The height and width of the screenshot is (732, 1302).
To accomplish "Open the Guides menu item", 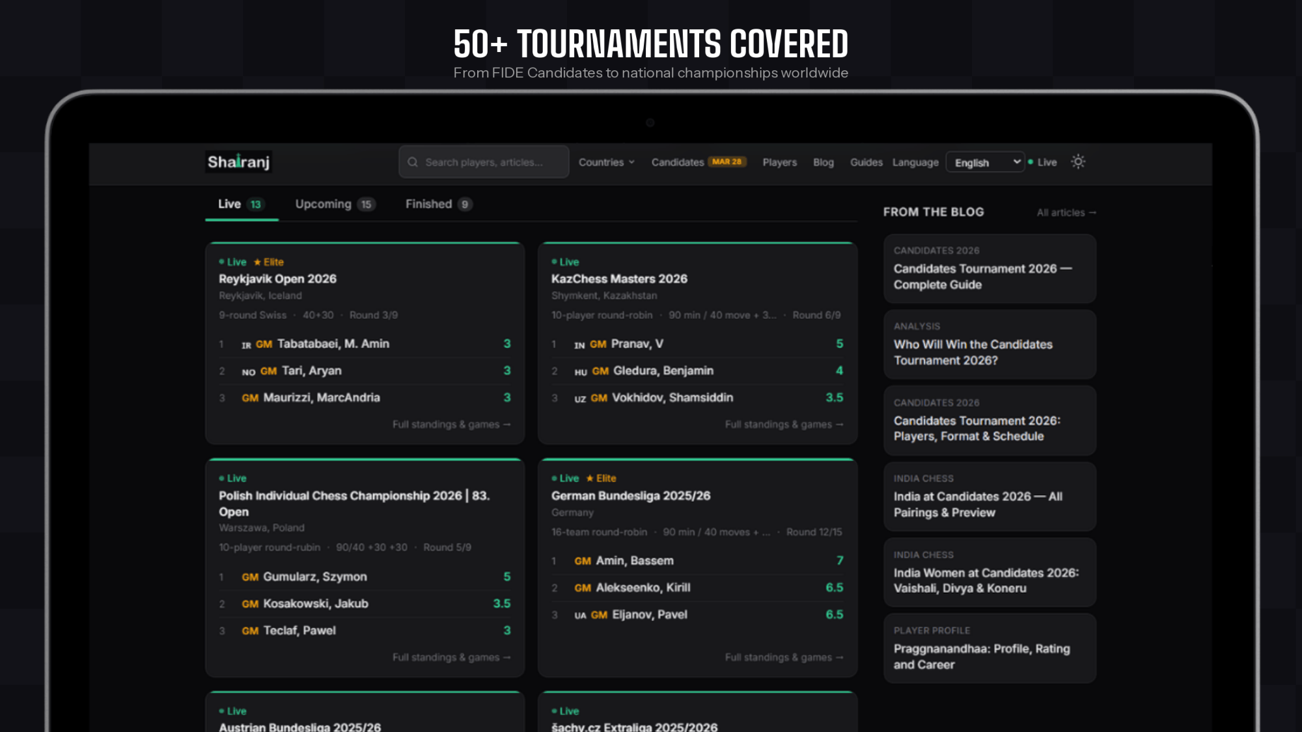I will 866,162.
